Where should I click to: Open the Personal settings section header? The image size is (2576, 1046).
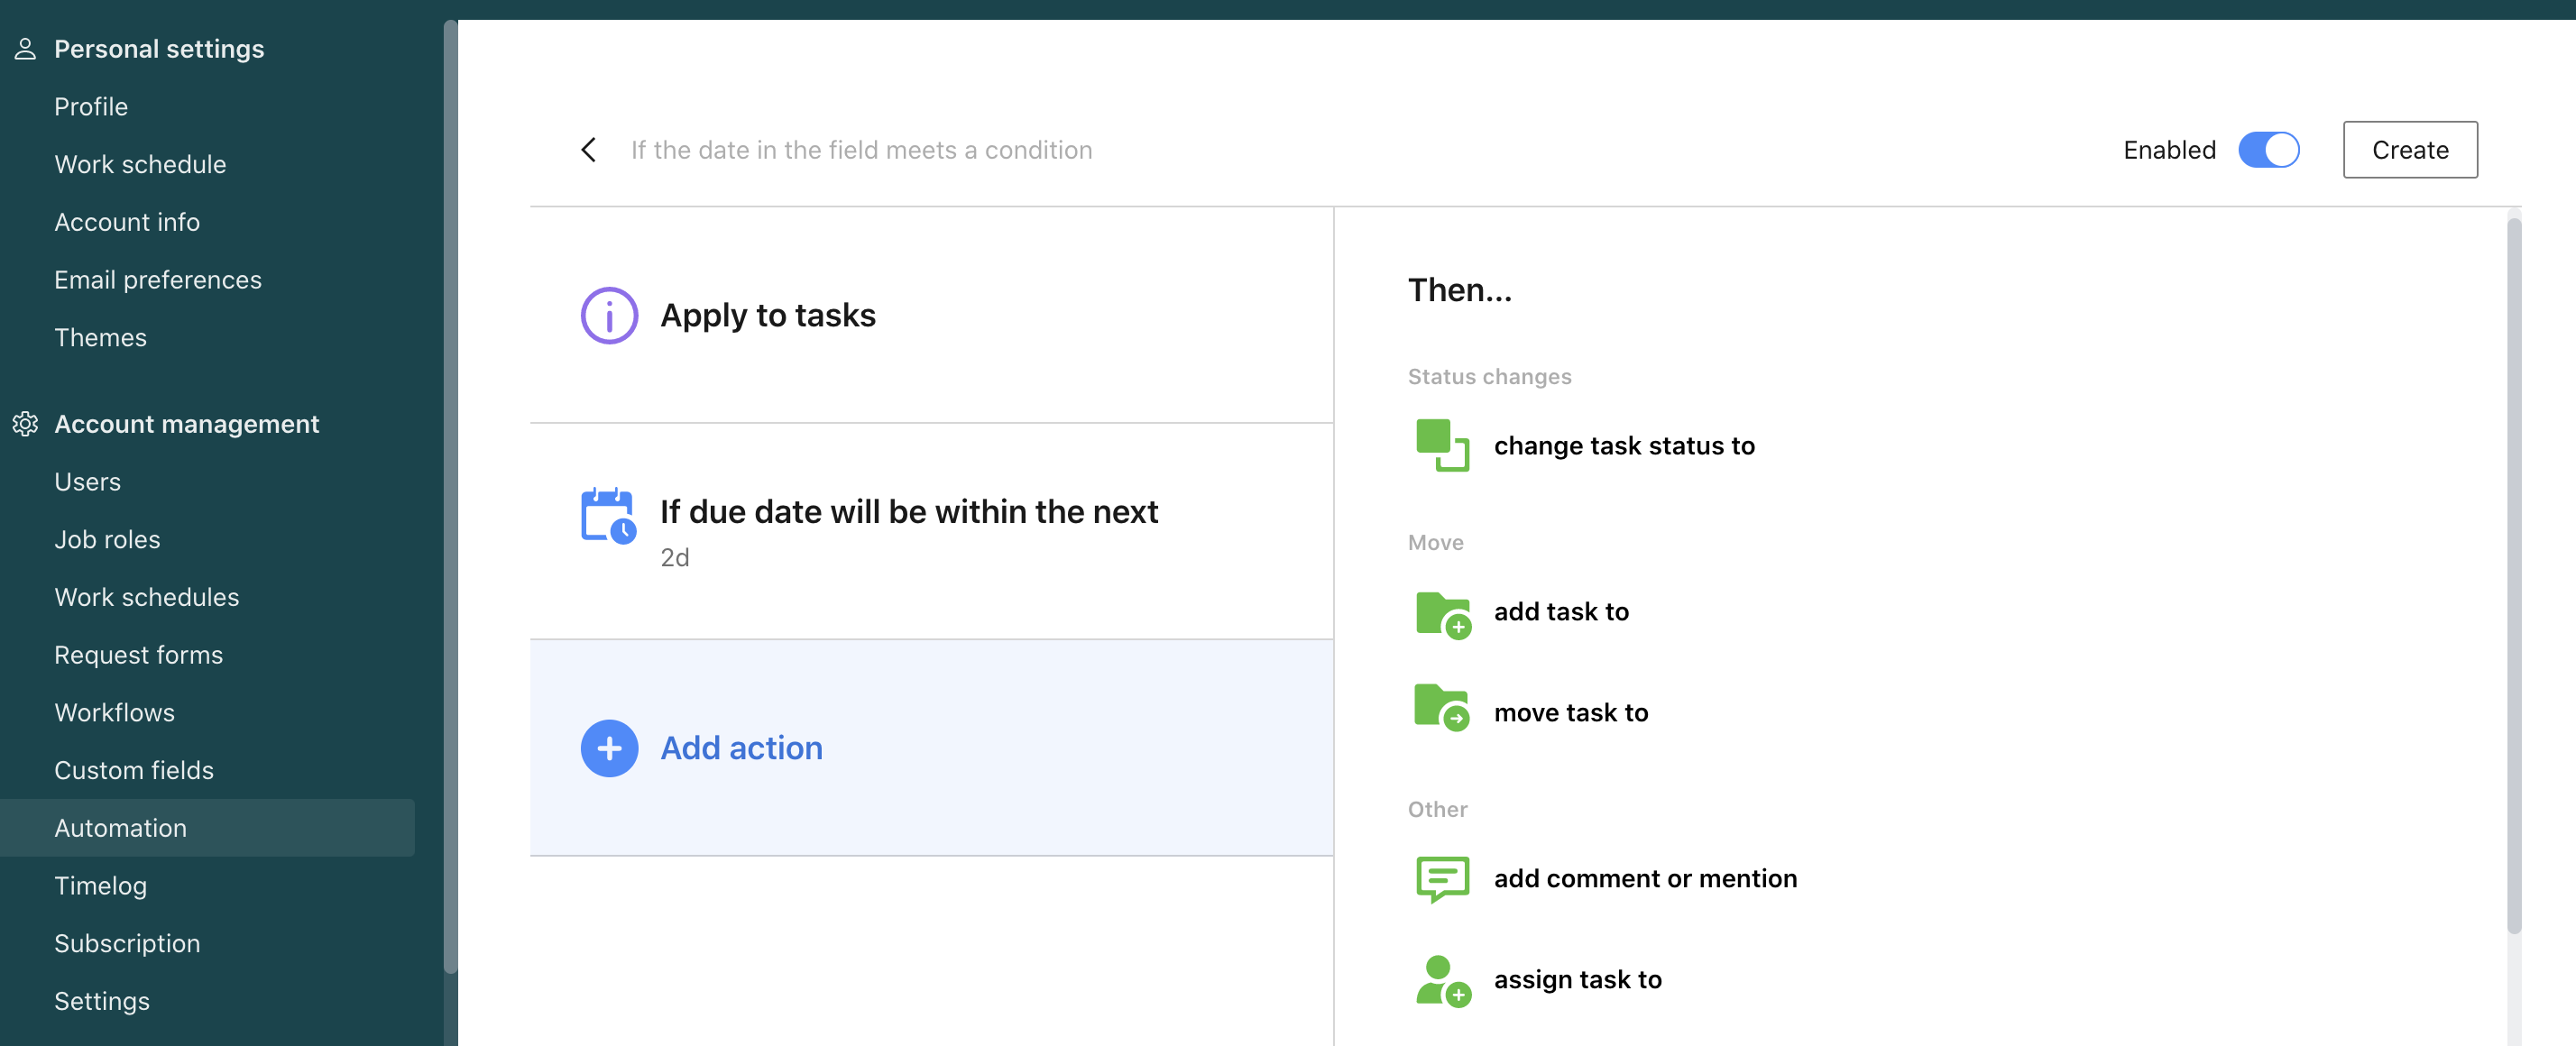159,49
